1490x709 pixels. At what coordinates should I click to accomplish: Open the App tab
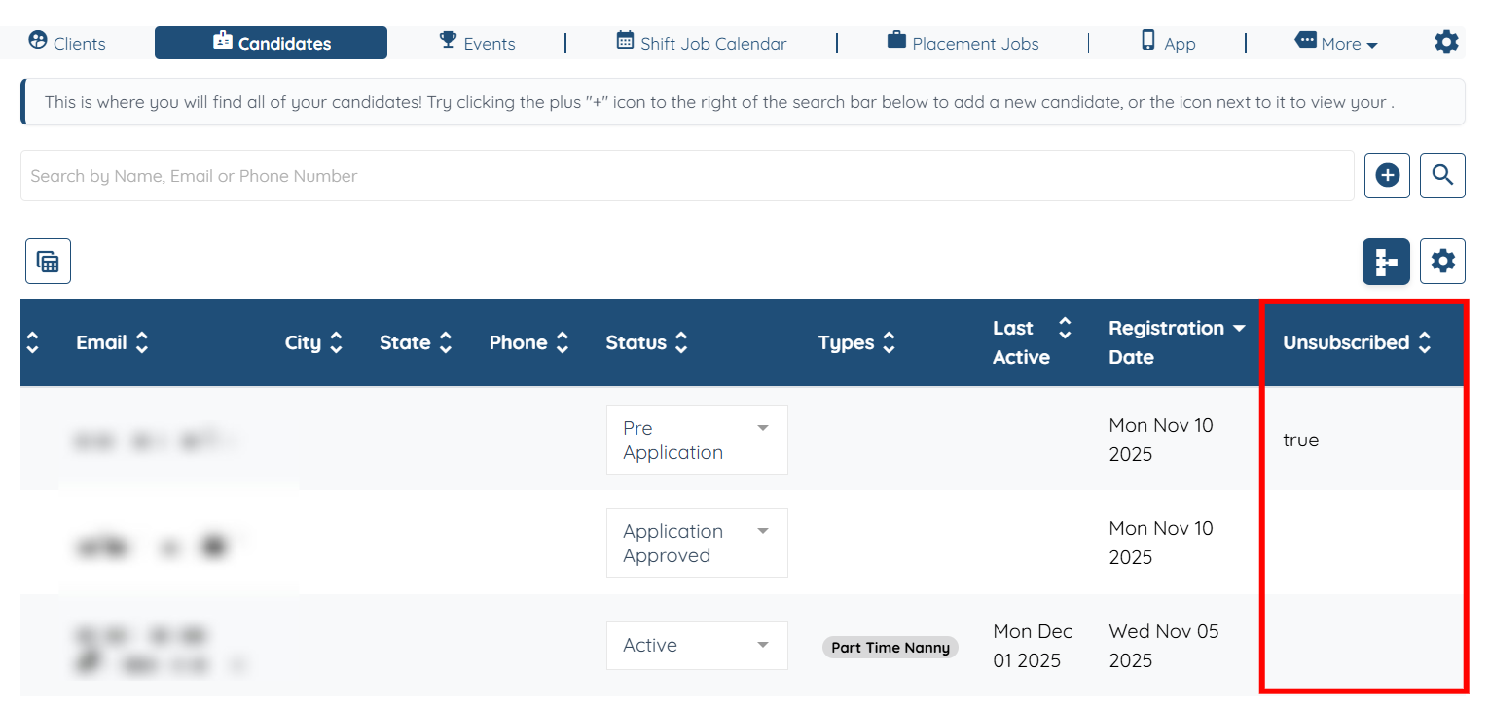pos(1168,43)
